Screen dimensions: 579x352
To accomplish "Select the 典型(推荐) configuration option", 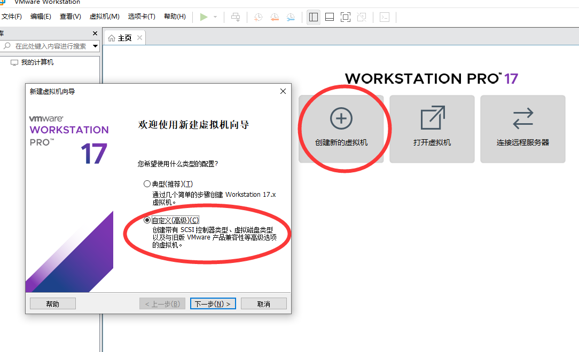I will [x=147, y=183].
